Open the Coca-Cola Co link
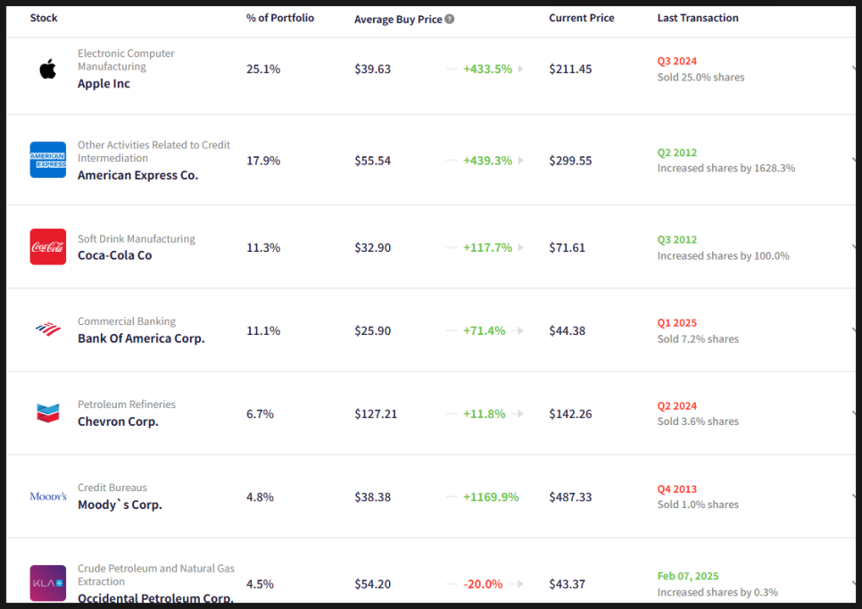Screen dimensions: 862x609 click(115, 255)
